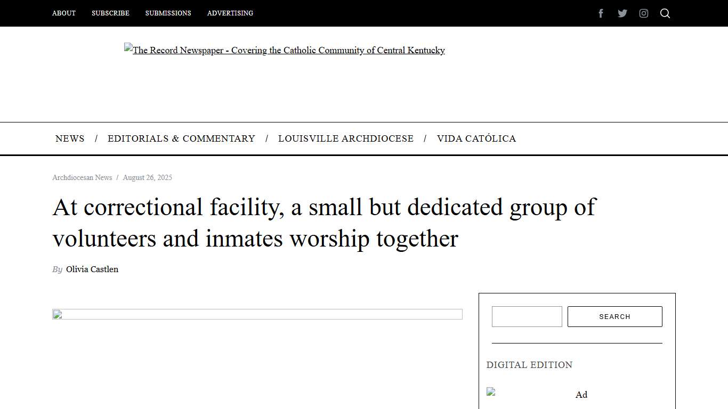The width and height of the screenshot is (728, 409).
Task: Open the NEWS section dropdown
Action: point(70,138)
